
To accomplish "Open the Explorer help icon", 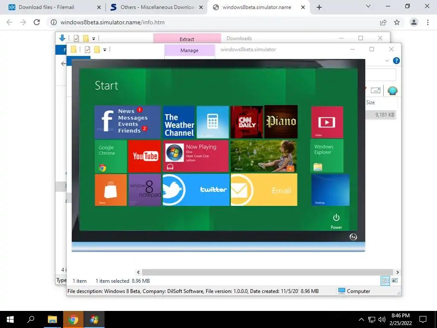I will pos(396,61).
